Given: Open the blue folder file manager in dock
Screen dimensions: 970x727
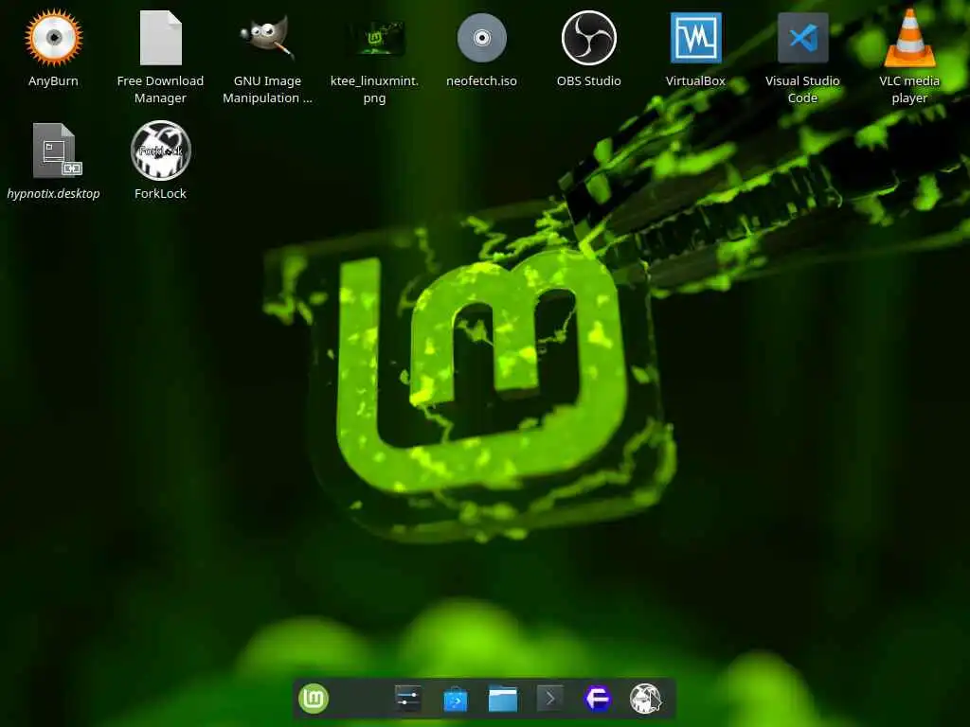Looking at the screenshot, I should [x=503, y=700].
